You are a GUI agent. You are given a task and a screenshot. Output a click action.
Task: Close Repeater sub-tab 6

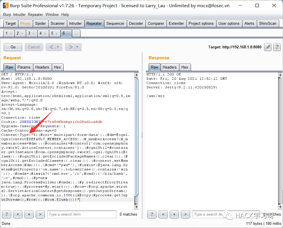(68, 33)
